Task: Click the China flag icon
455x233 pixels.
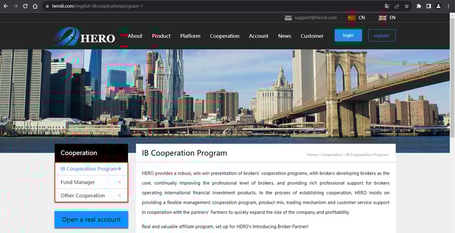Action: click(x=351, y=18)
